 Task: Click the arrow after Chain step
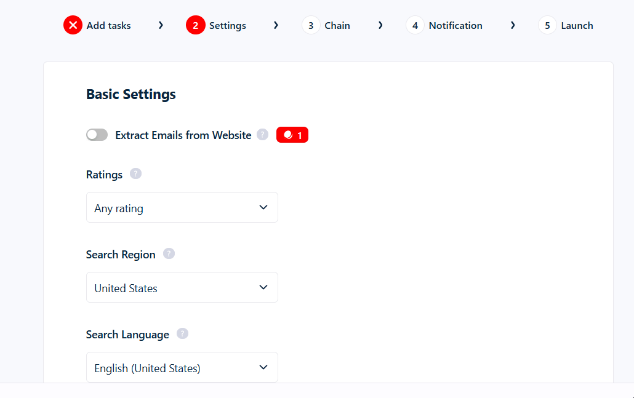[380, 25]
